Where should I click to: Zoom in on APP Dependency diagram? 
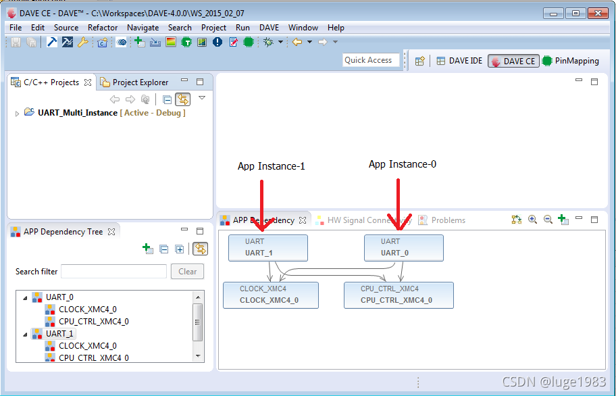pyautogui.click(x=533, y=220)
